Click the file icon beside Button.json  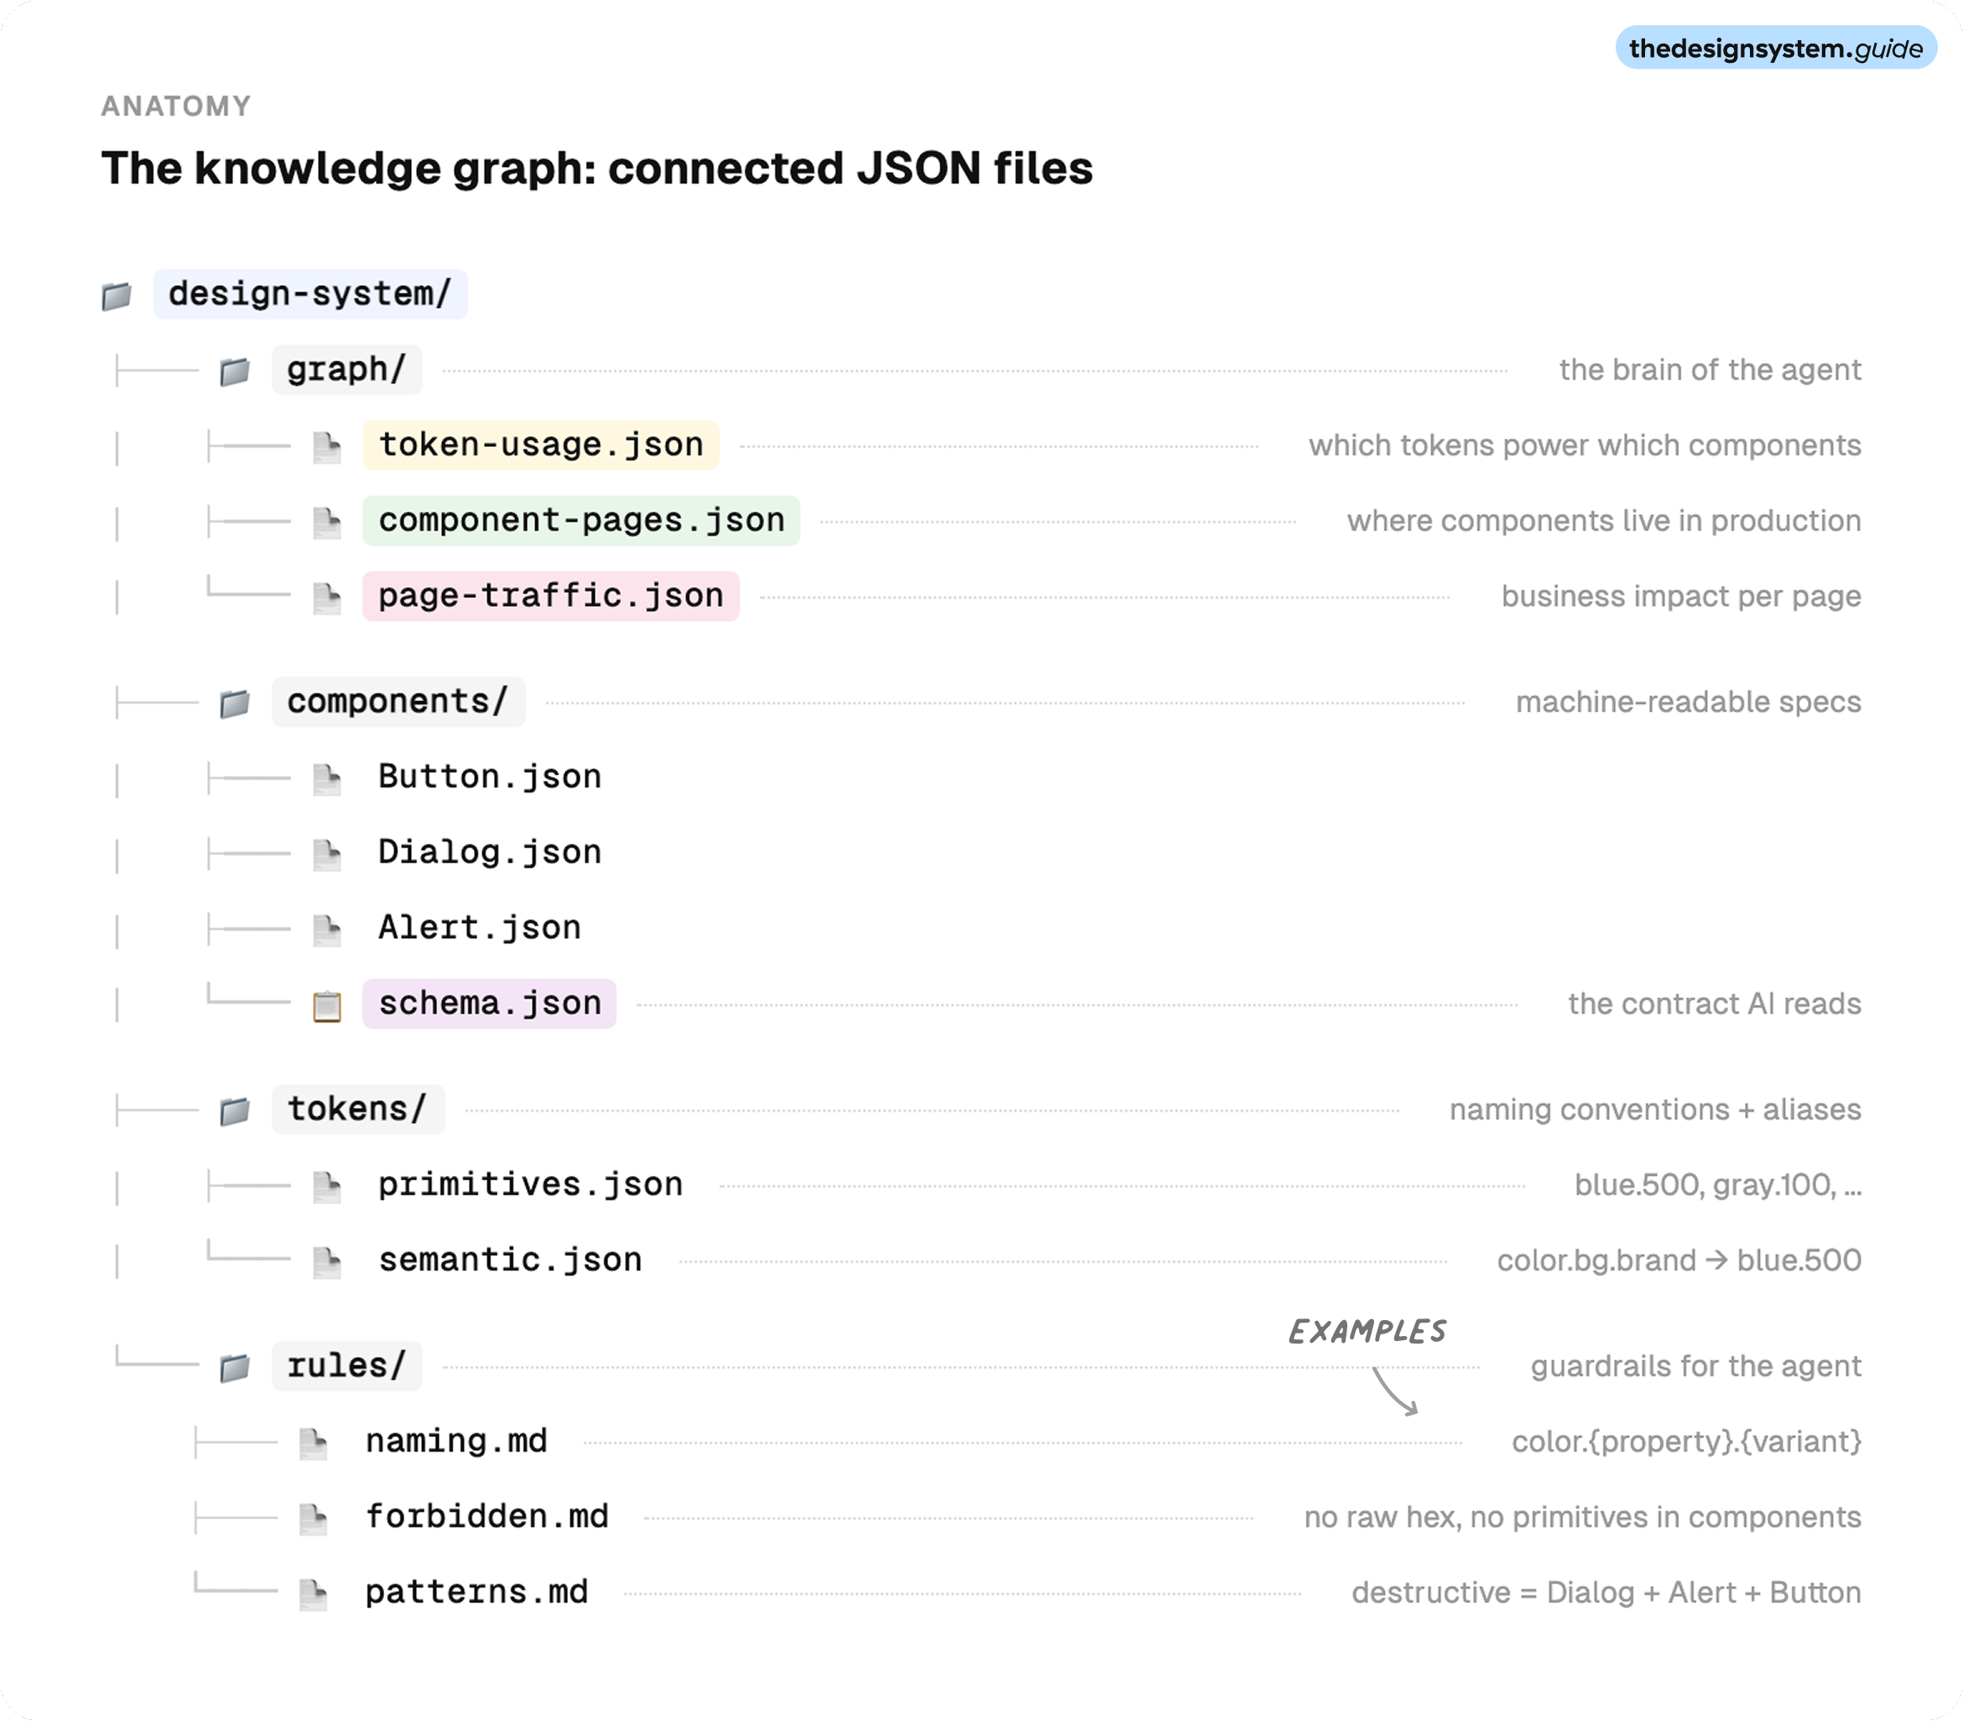(326, 779)
